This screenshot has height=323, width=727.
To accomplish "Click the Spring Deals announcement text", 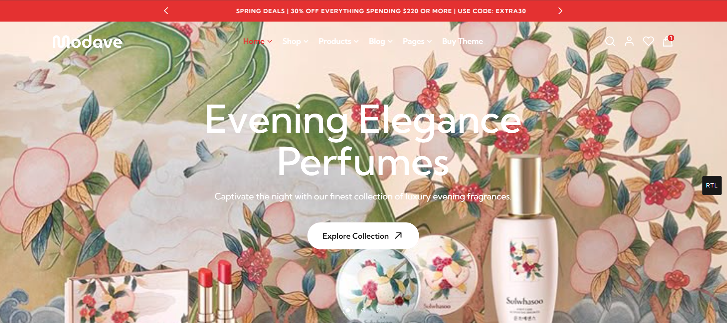I will pos(381,11).
